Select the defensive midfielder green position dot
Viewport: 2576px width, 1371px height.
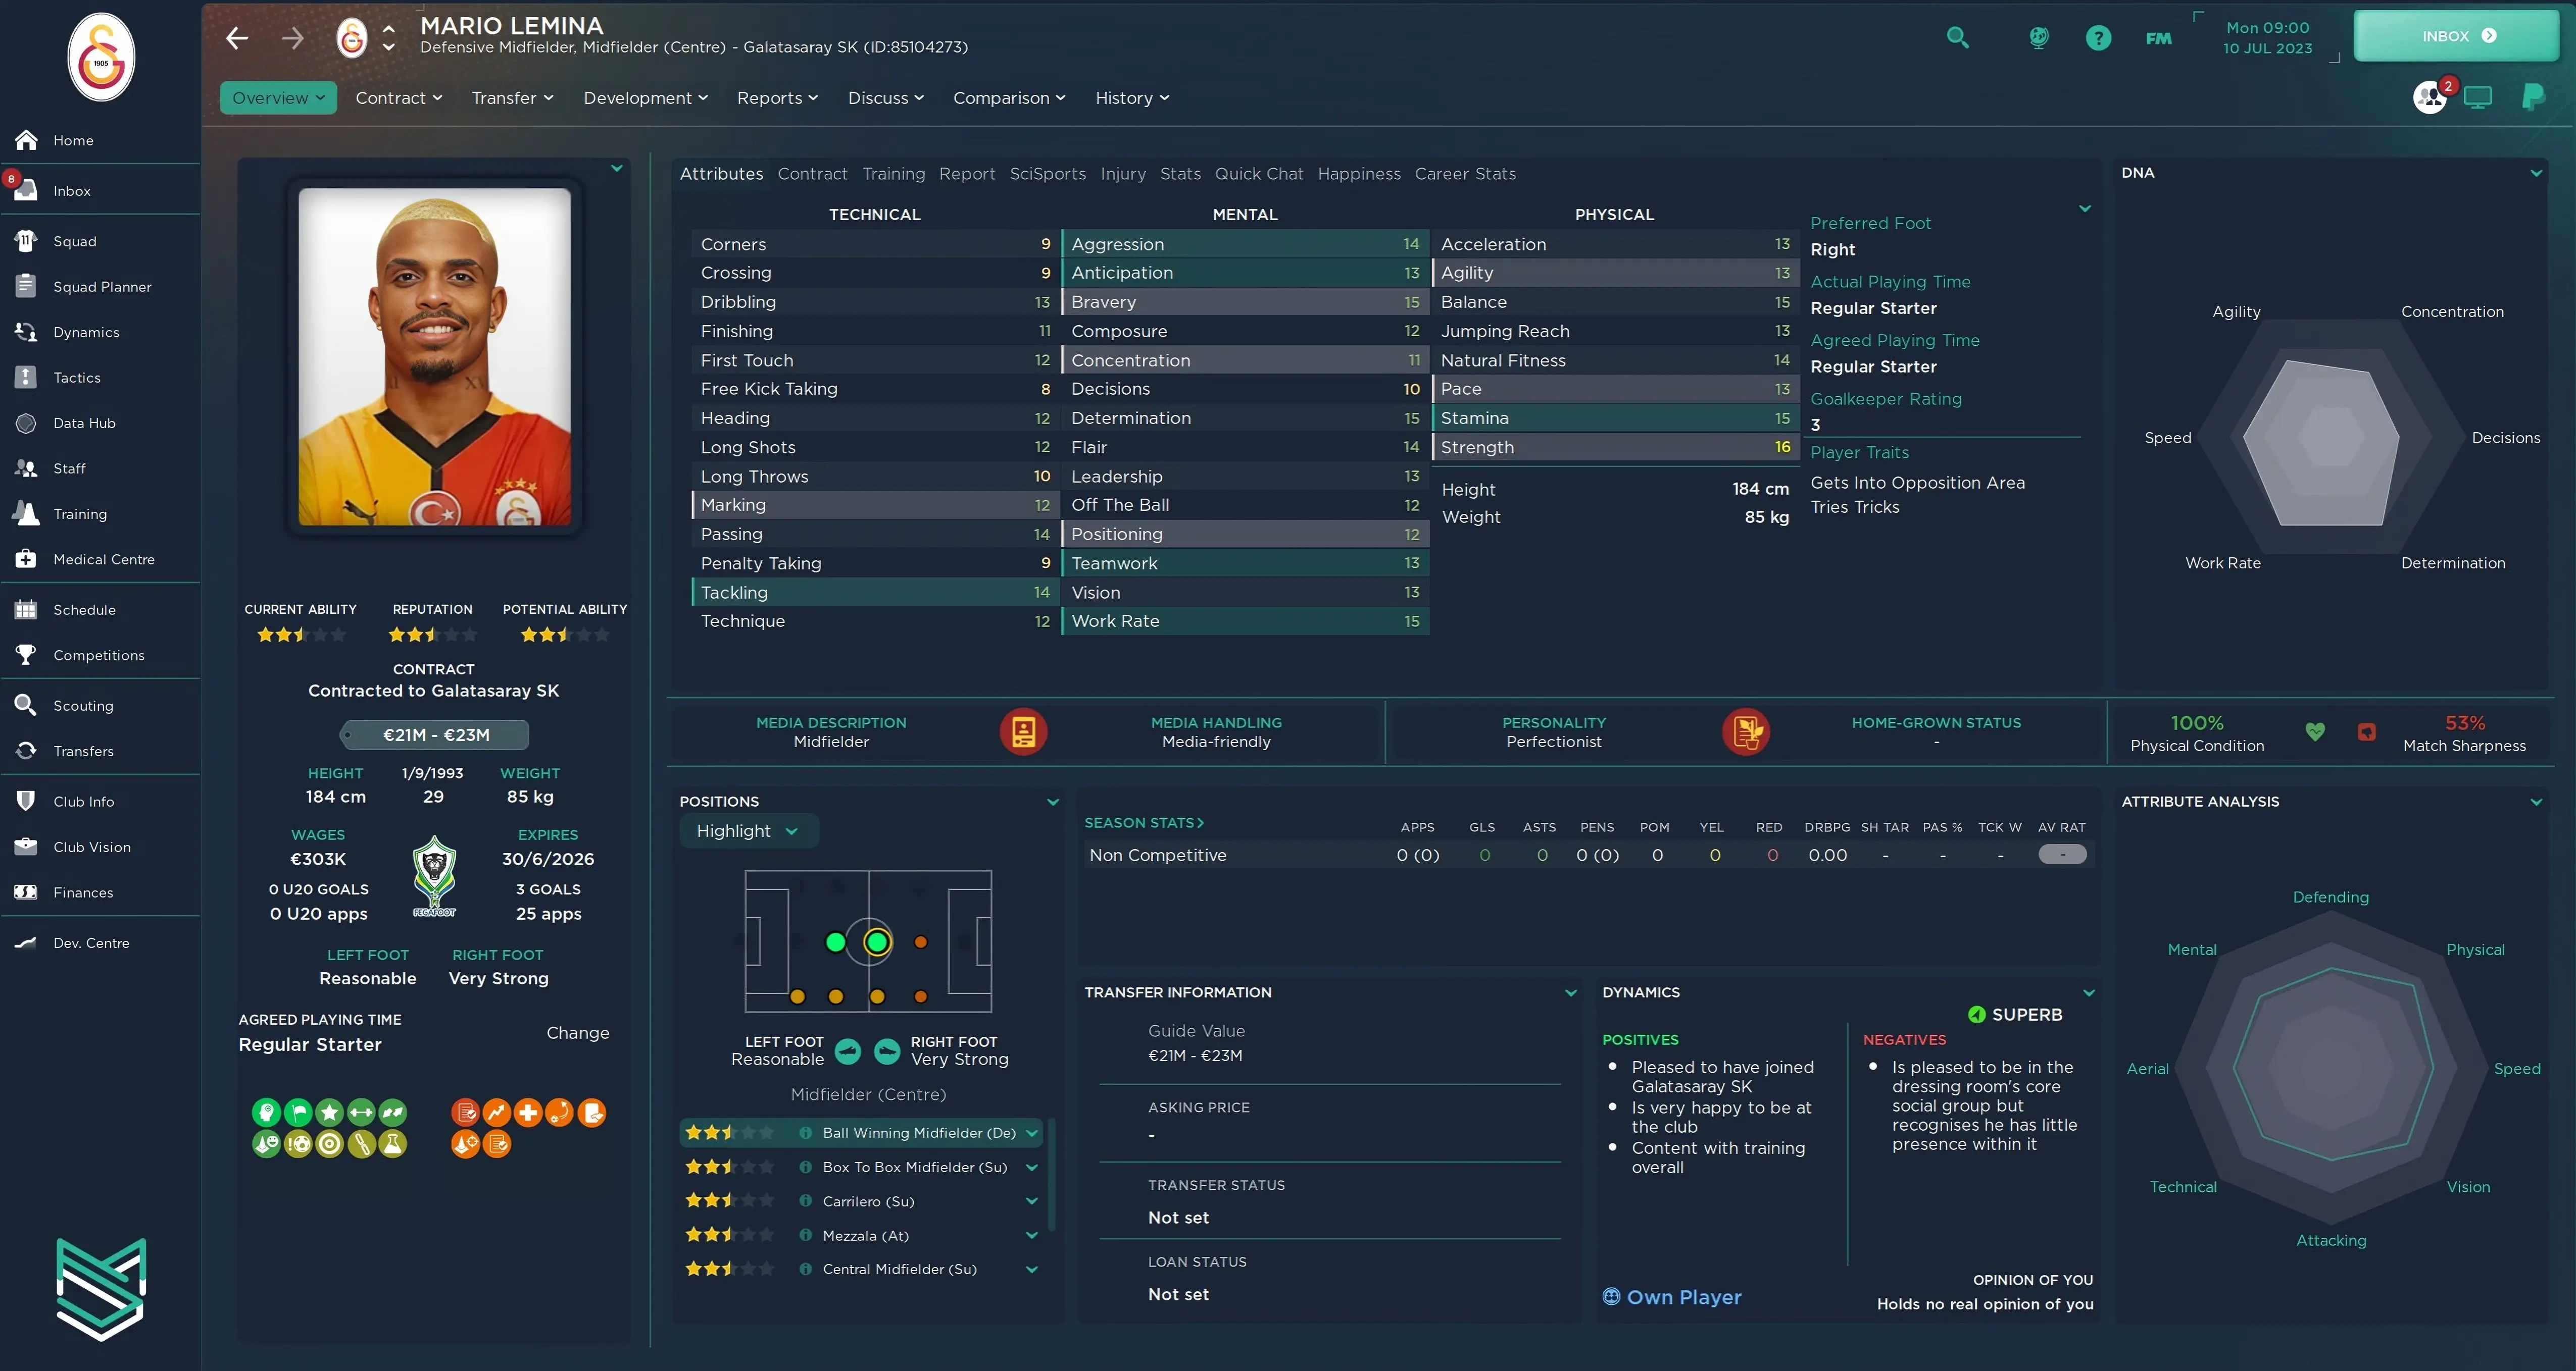[836, 941]
